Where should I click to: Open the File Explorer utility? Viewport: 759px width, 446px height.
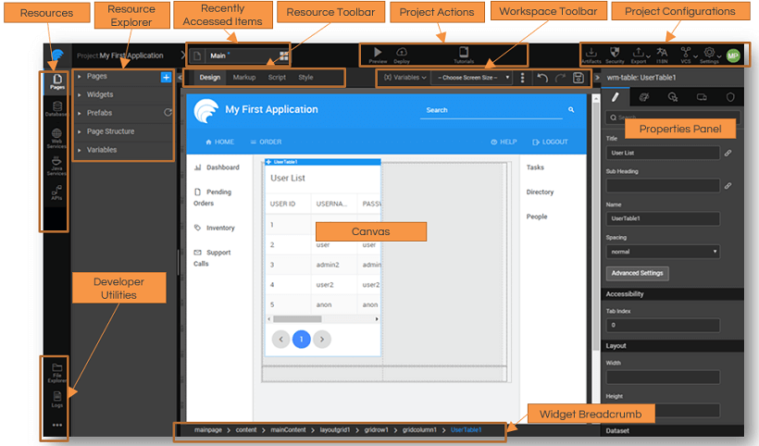point(57,371)
